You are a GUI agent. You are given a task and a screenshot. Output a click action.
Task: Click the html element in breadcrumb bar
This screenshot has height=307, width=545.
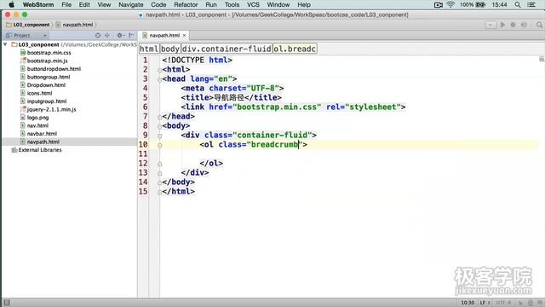(x=149, y=49)
